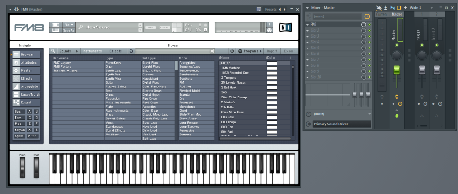The height and width of the screenshot is (194, 458).
Task: Select Transient Attacks bank
Action: [x=78, y=70]
